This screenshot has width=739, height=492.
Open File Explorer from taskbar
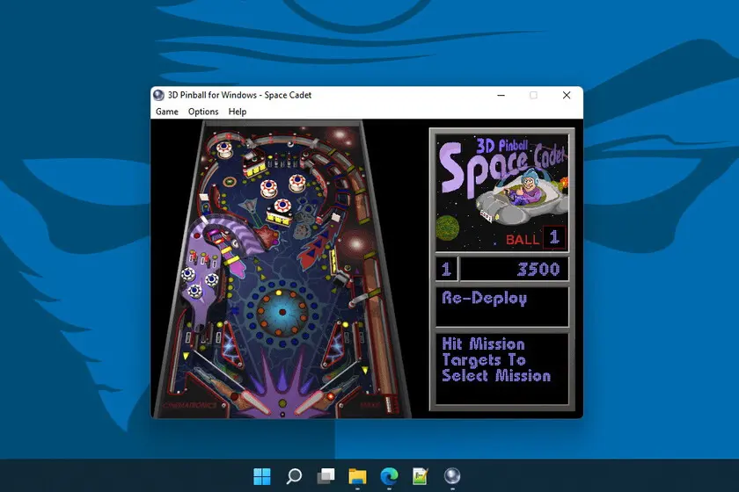click(x=357, y=476)
